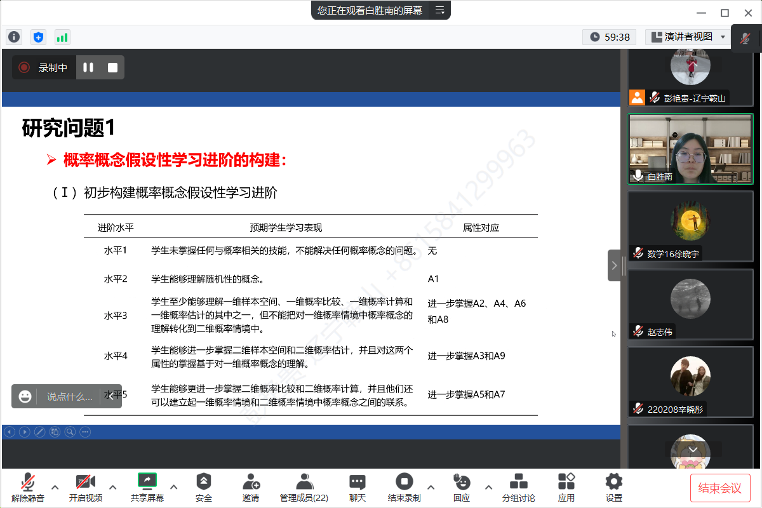762x508 pixels.
Task: Click the blue encryption shield icon
Action: click(38, 37)
